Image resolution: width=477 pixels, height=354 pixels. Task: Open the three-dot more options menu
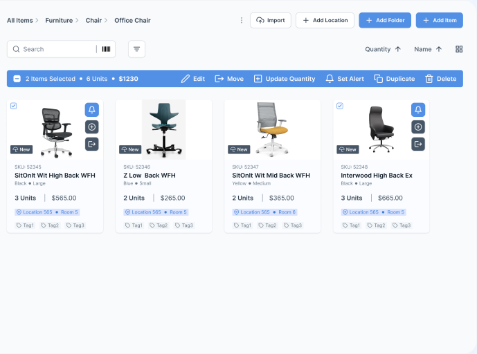[241, 21]
